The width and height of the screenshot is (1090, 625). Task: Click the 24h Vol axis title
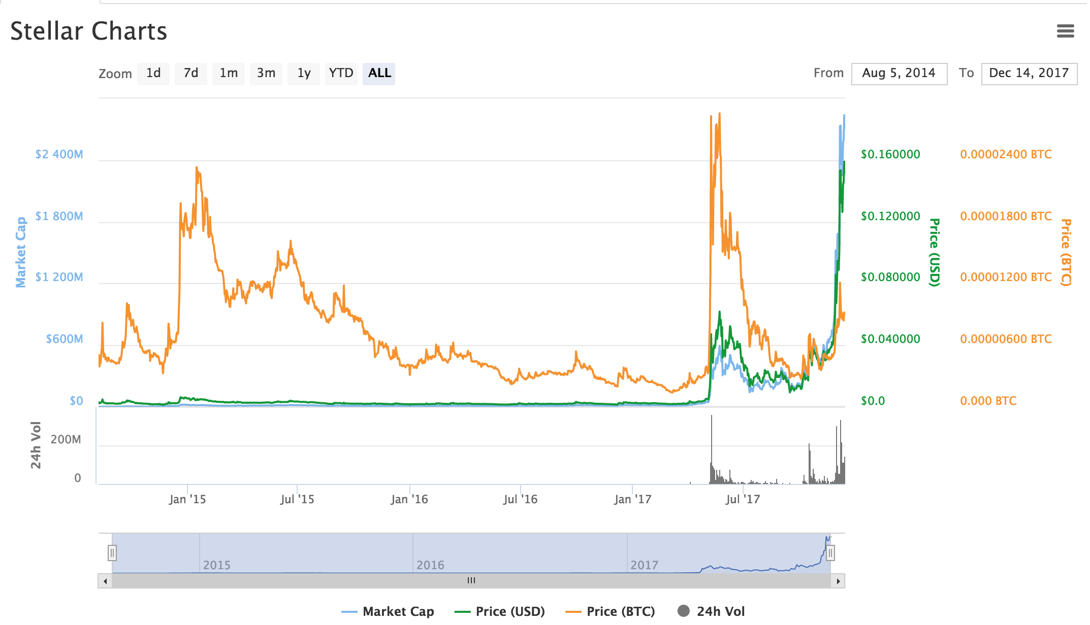[36, 445]
